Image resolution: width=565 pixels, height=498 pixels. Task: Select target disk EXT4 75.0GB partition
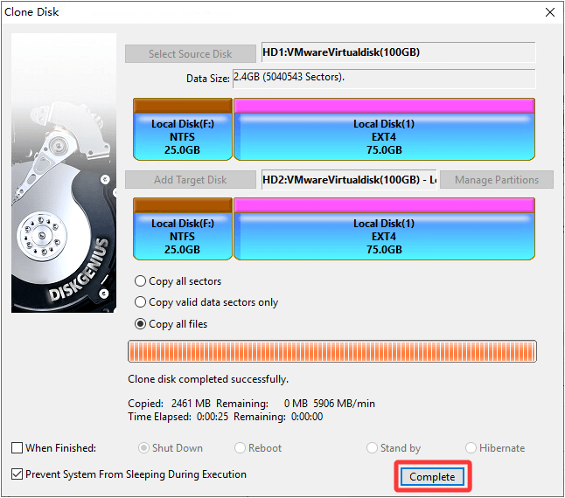pos(384,236)
